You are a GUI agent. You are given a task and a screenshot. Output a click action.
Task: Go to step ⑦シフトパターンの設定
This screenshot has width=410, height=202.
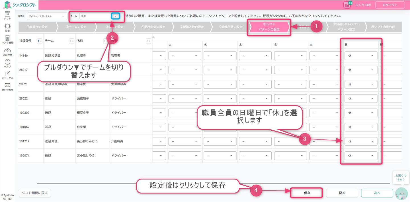[x=269, y=27]
